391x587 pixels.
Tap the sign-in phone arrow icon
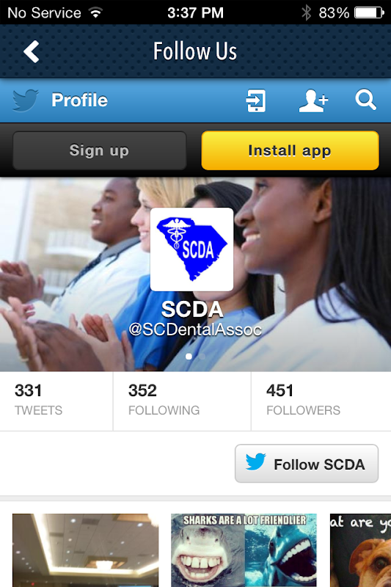pyautogui.click(x=256, y=101)
